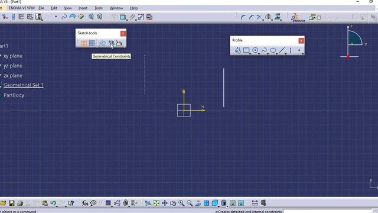
Task: Expand the Rectangle tool flyout arrow
Action: [x=250, y=54]
